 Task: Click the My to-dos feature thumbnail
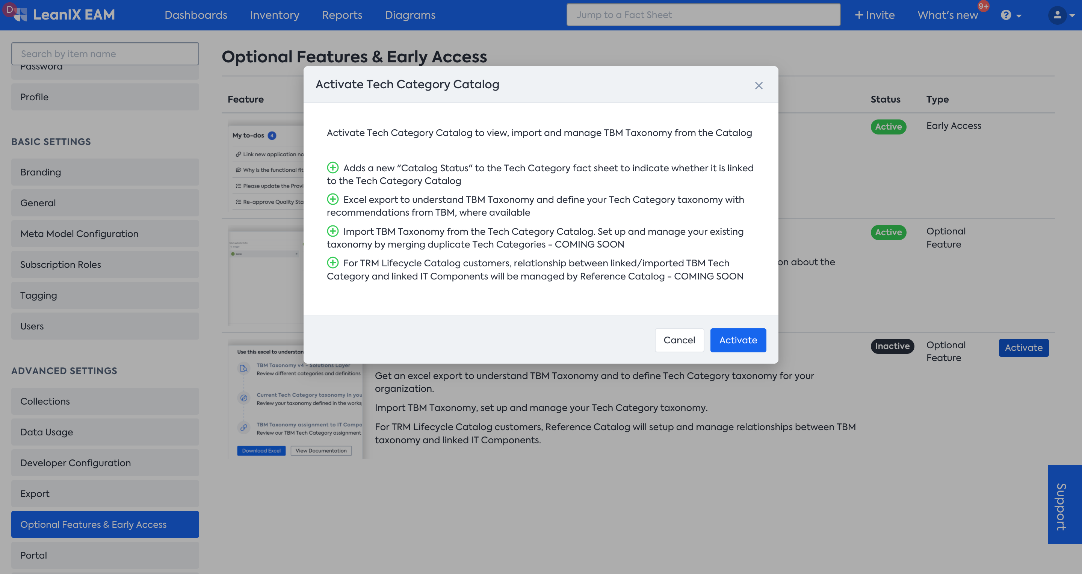pos(266,166)
